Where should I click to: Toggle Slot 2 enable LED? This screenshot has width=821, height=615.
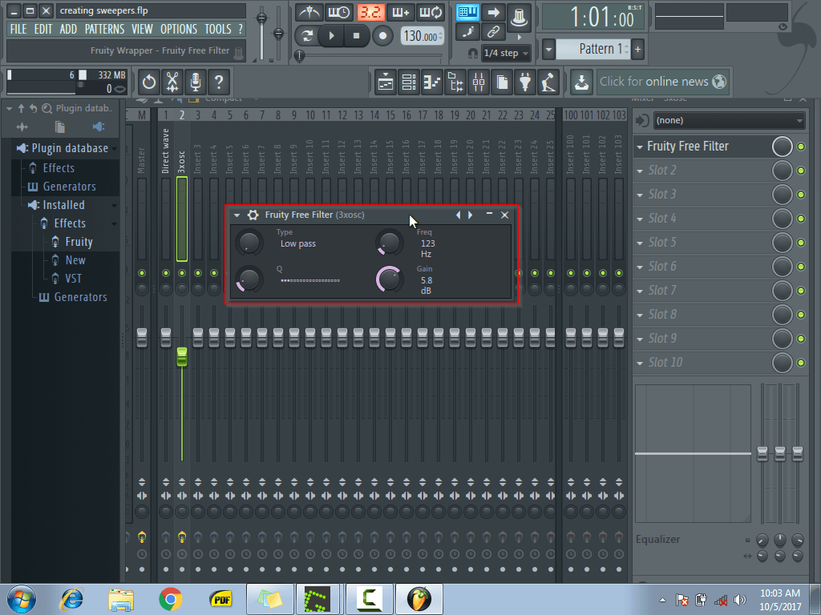pyautogui.click(x=801, y=171)
